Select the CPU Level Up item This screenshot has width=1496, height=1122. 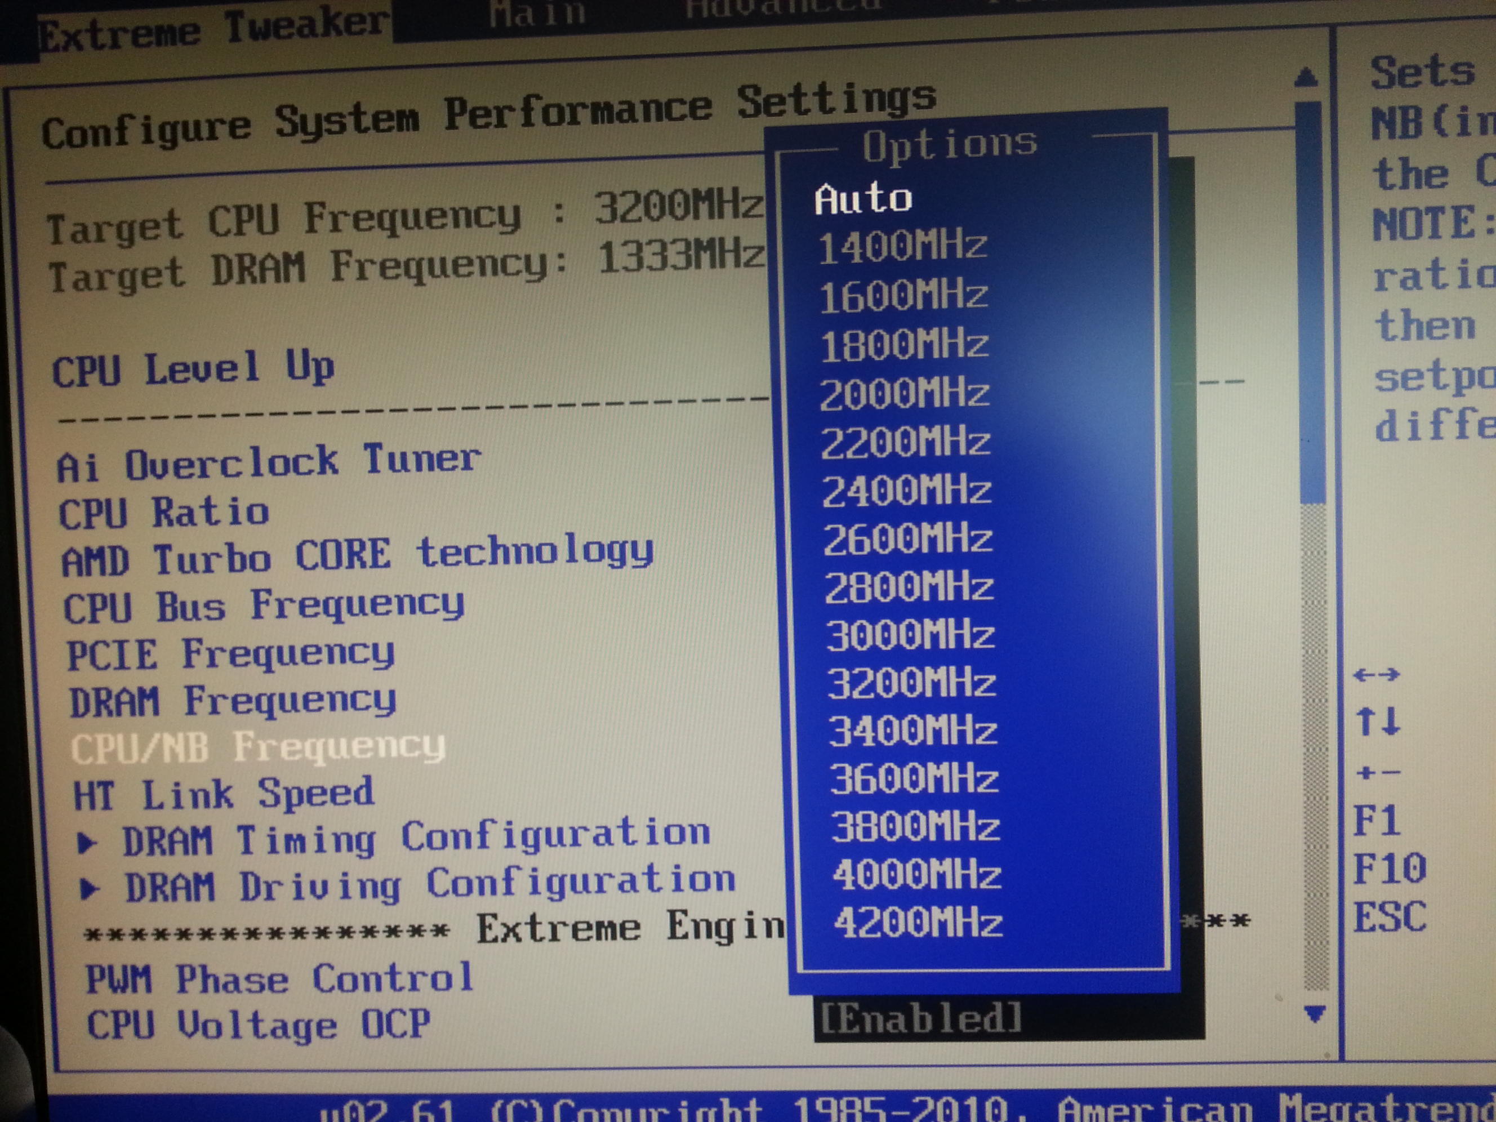point(193,369)
